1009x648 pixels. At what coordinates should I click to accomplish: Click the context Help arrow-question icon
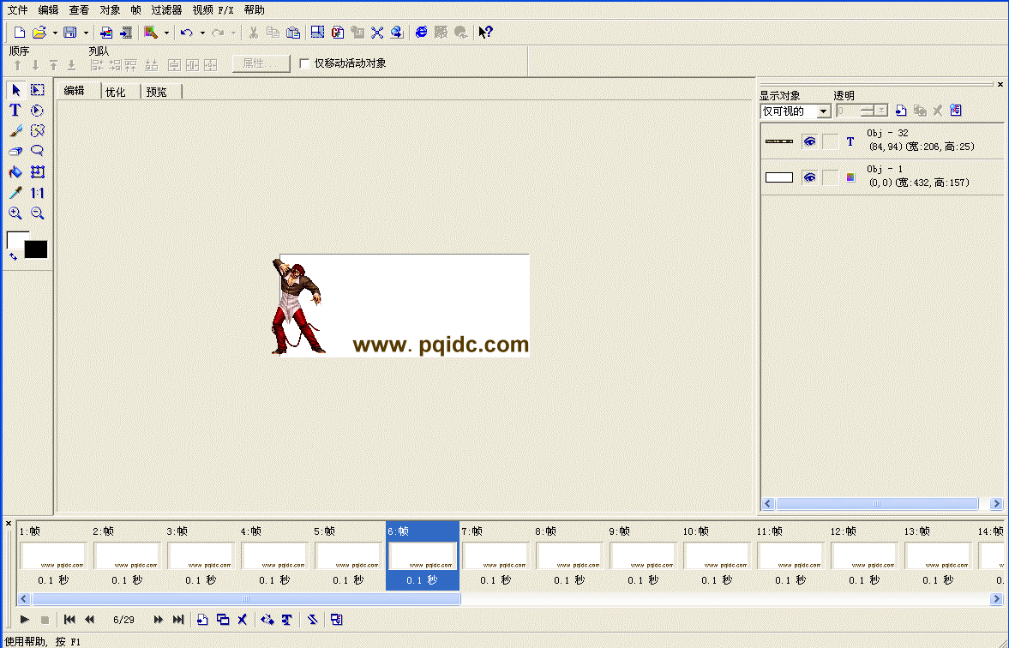[x=486, y=33]
